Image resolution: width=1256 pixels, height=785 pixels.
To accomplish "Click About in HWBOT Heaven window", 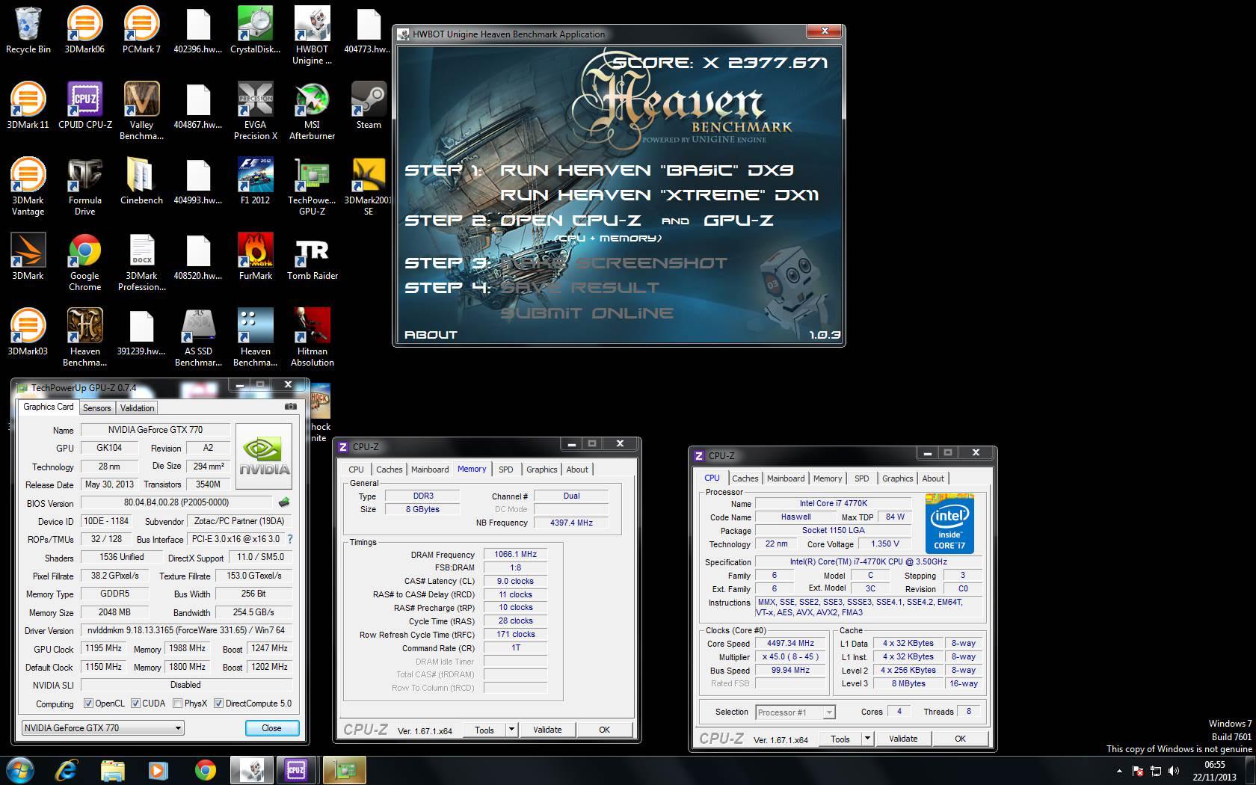I will pos(431,335).
